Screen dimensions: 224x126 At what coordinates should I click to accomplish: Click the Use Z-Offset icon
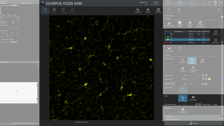[169, 48]
